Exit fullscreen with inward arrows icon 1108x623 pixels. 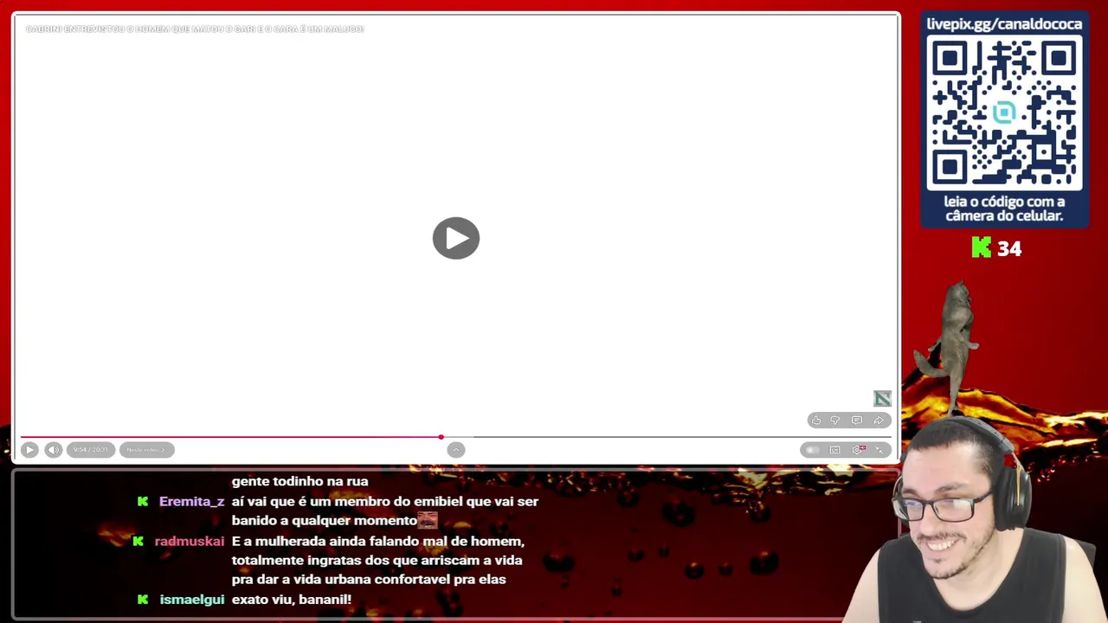click(879, 450)
